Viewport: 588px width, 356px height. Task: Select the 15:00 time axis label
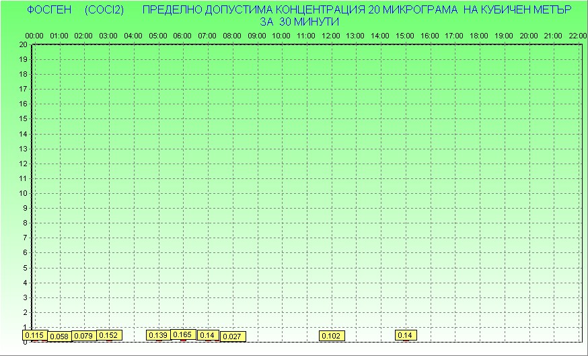tap(405, 36)
